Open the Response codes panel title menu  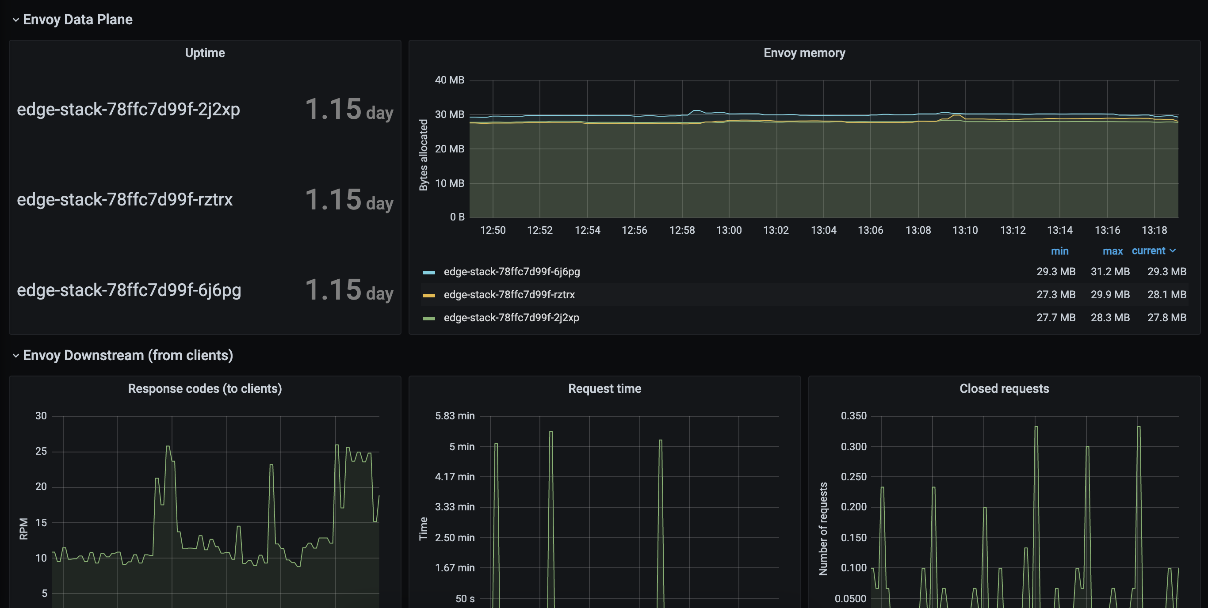(204, 388)
